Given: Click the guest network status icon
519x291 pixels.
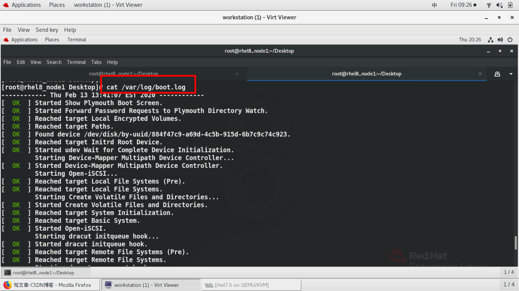Looking at the screenshot, I should (491, 40).
